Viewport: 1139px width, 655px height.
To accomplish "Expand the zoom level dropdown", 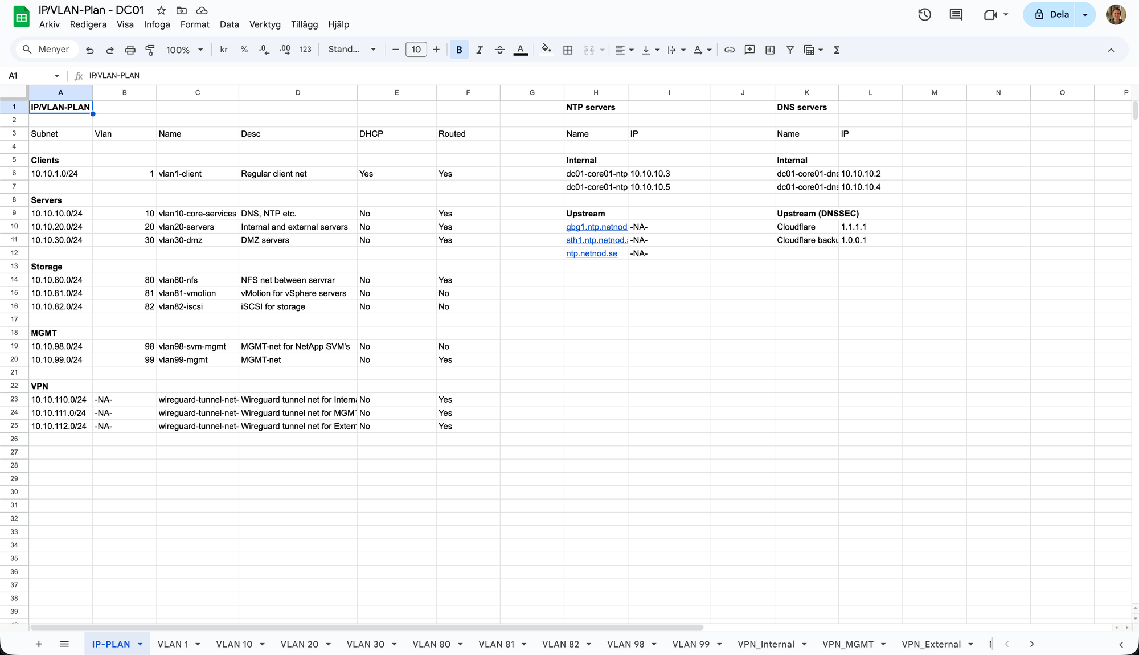I will pyautogui.click(x=200, y=50).
